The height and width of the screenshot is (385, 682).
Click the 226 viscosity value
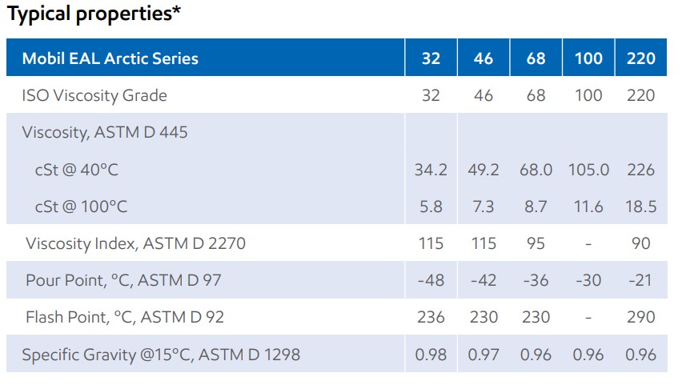(641, 170)
